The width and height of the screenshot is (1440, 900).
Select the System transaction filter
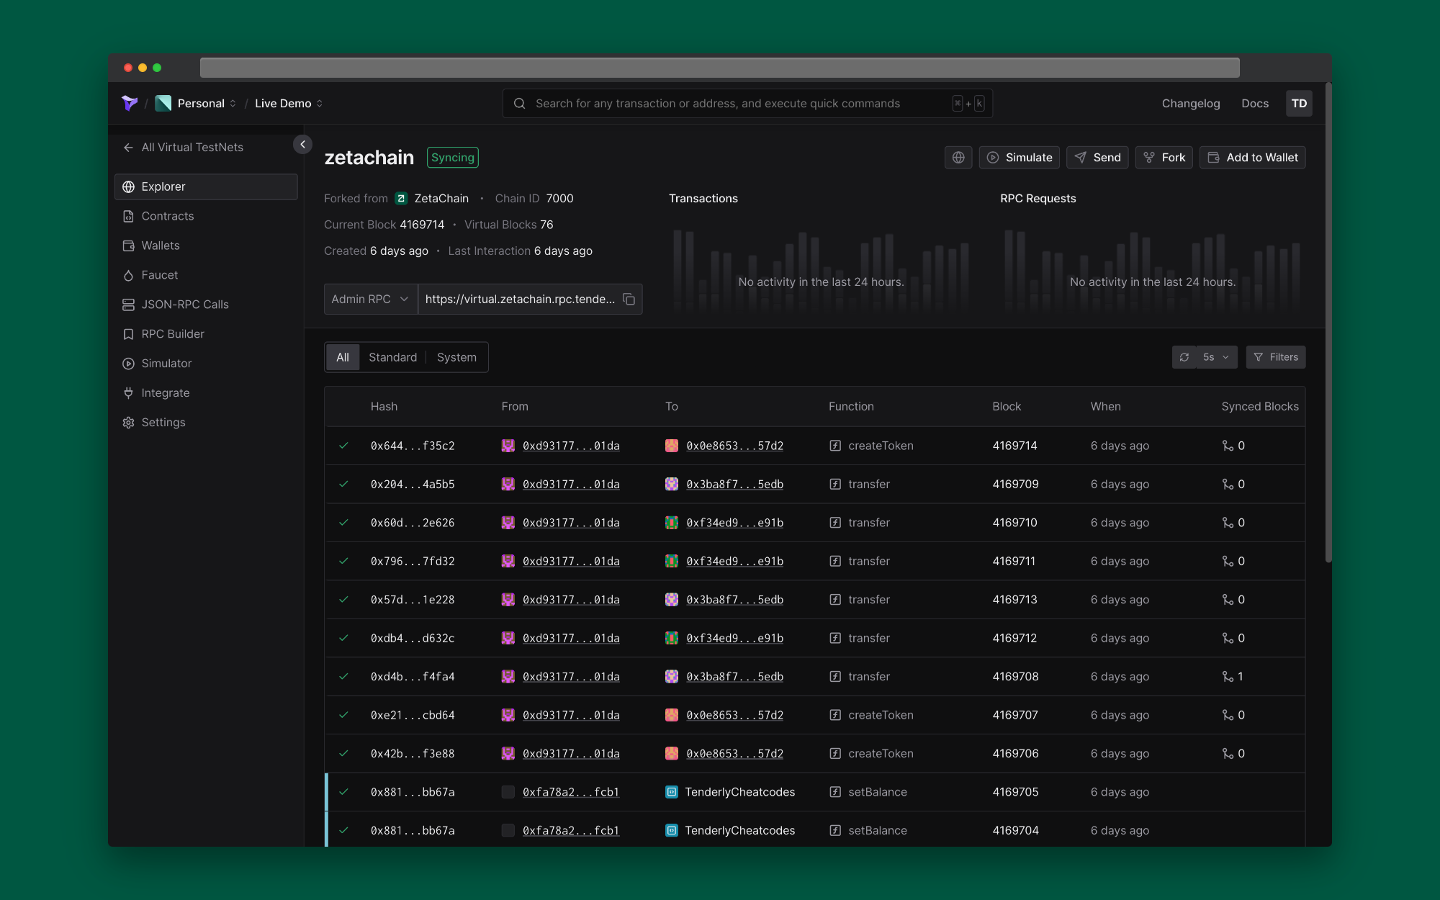pos(456,357)
